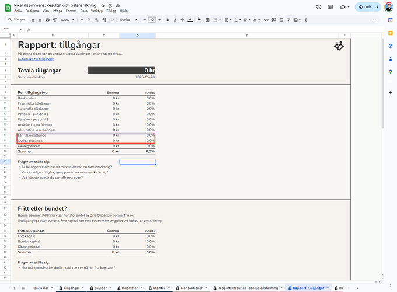
Task: Open the zoom 100% dropdown
Action: click(67, 19)
